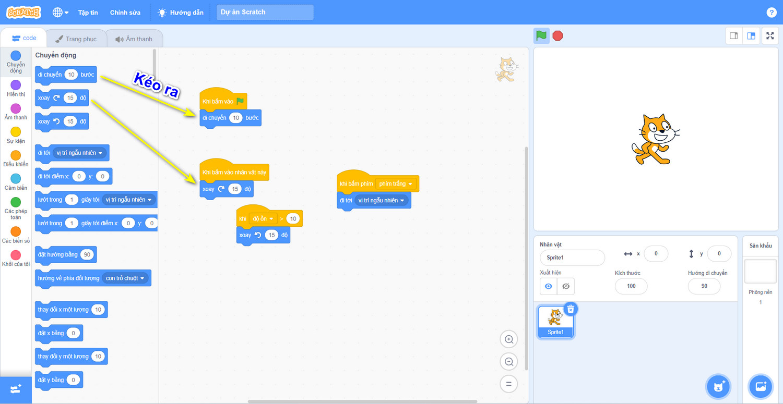Click the Sprite1 name input field
The width and height of the screenshot is (783, 404).
tap(573, 258)
